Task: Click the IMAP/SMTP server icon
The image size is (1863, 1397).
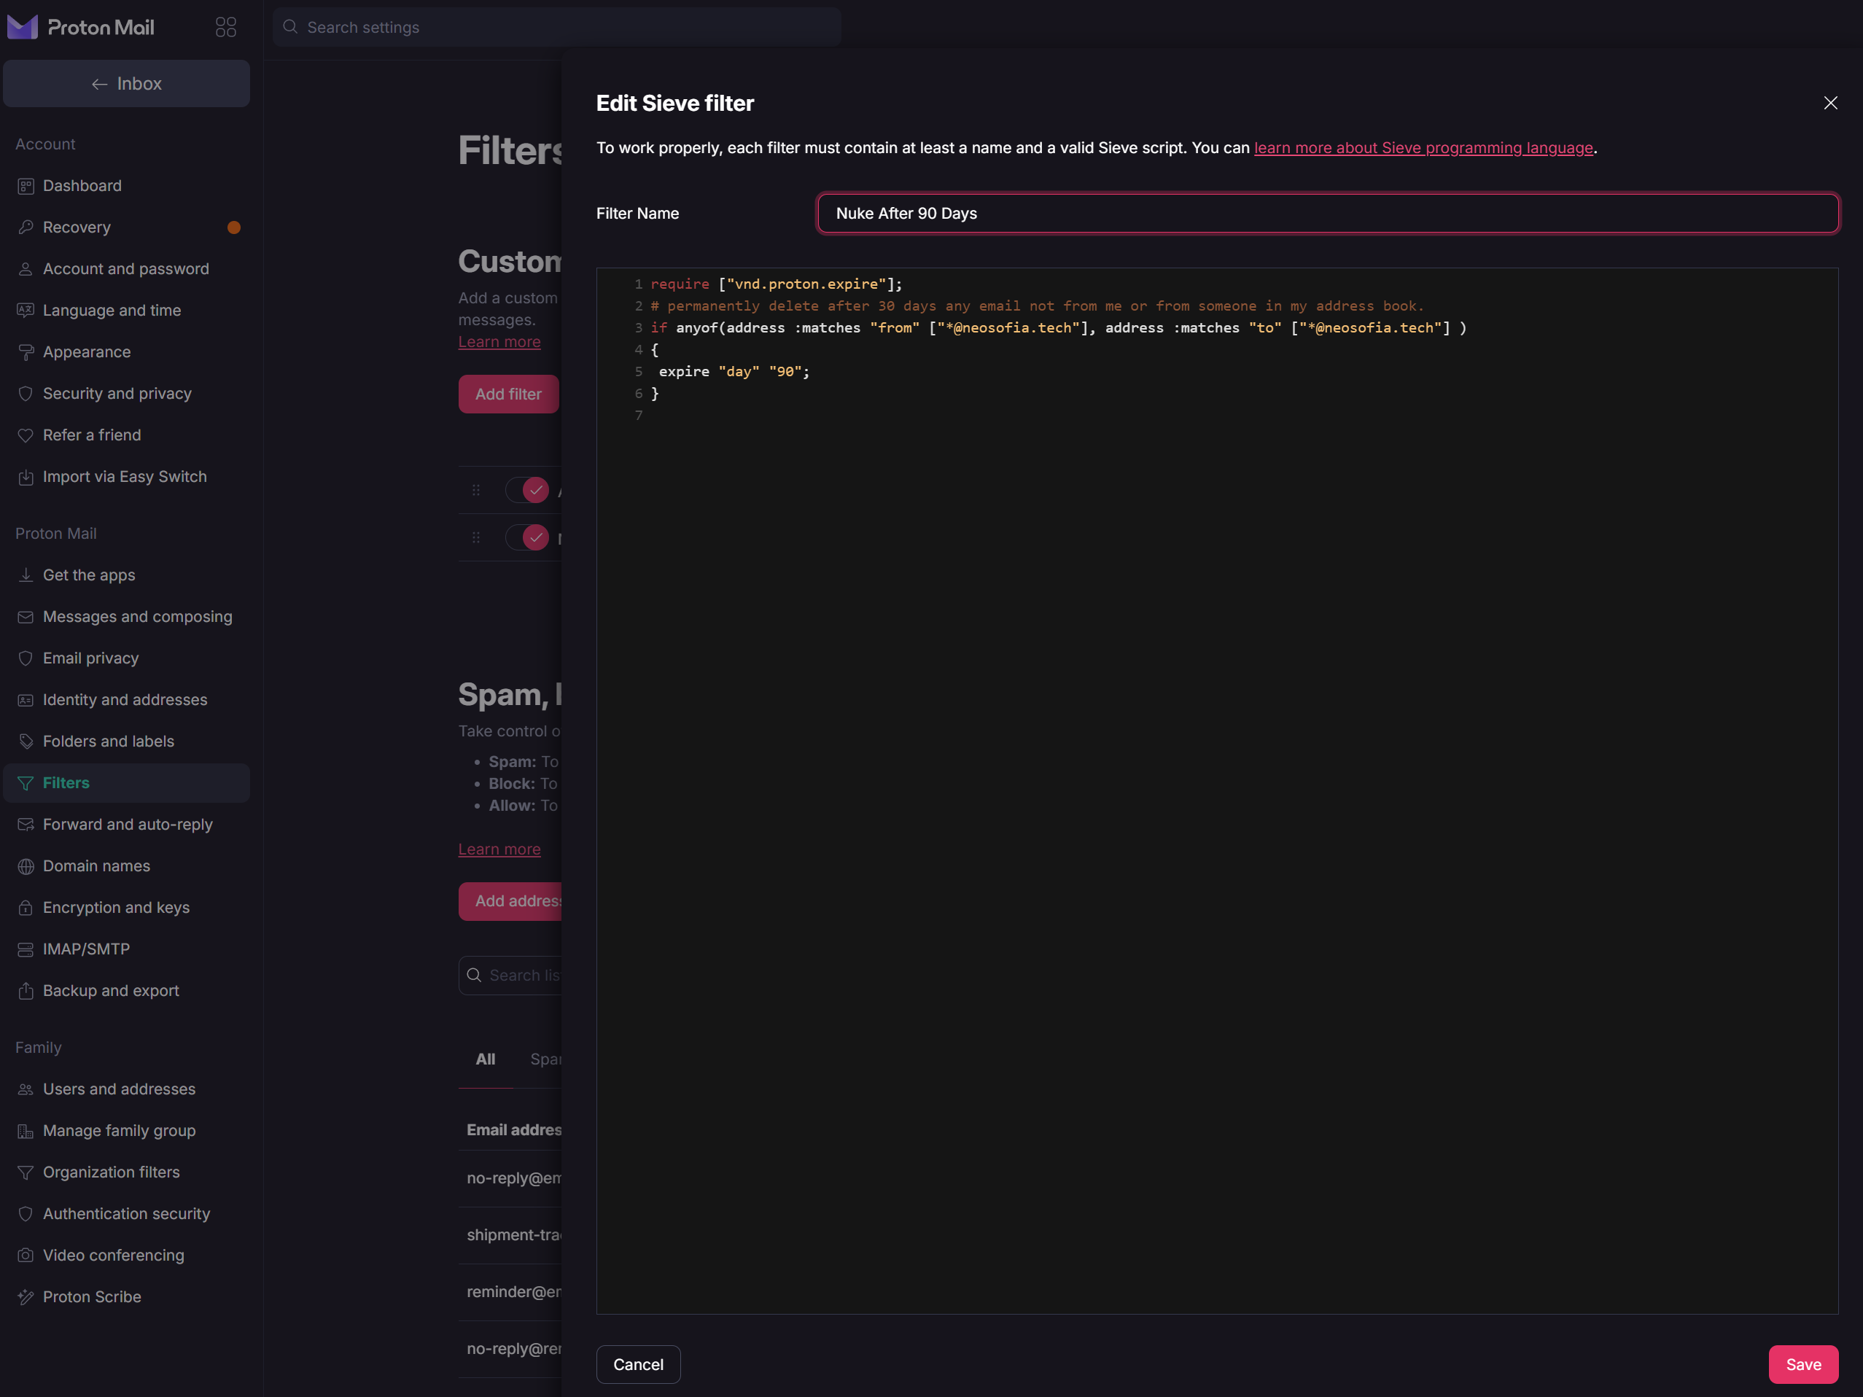Action: tap(26, 949)
